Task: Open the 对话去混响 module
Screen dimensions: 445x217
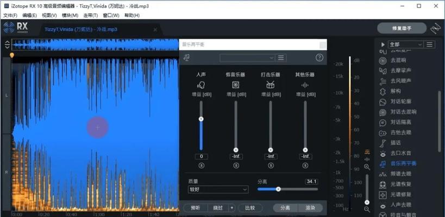Action: (x=398, y=112)
